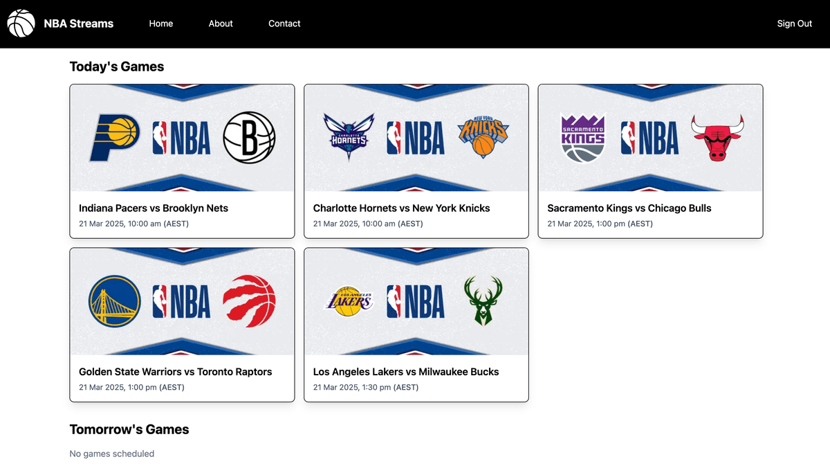Open Indiana Pacers vs Brooklyn Nets game title
The height and width of the screenshot is (475, 830).
tap(154, 208)
